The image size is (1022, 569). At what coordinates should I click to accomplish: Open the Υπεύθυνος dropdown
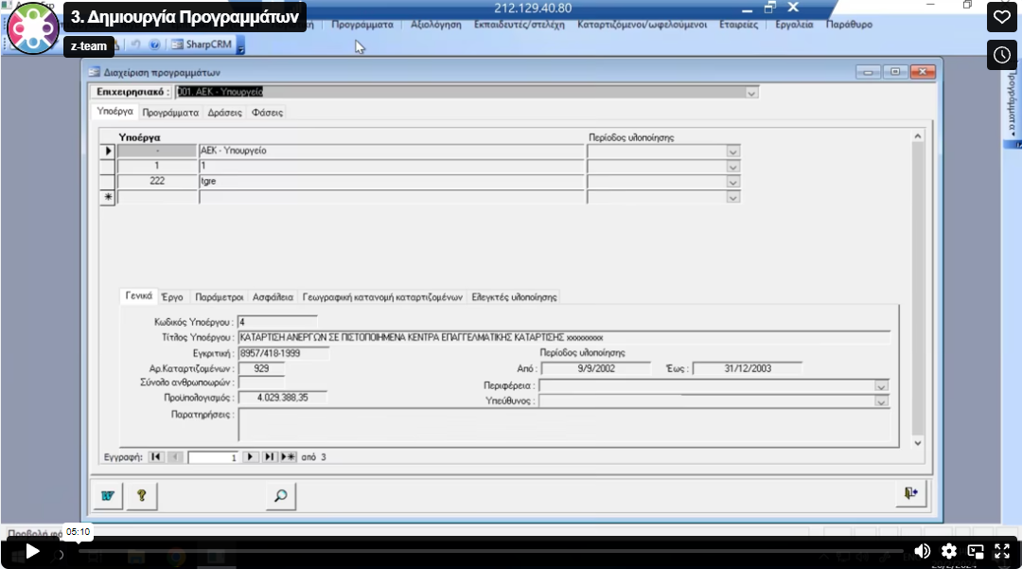click(x=881, y=401)
